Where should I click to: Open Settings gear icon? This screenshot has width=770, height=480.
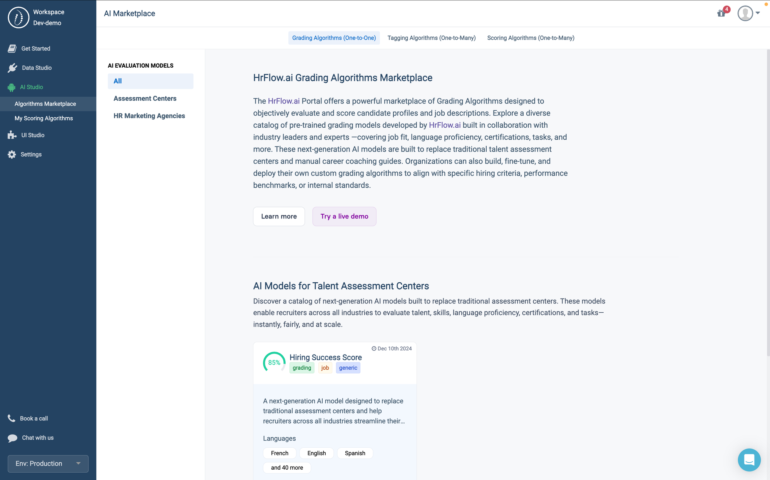(12, 154)
